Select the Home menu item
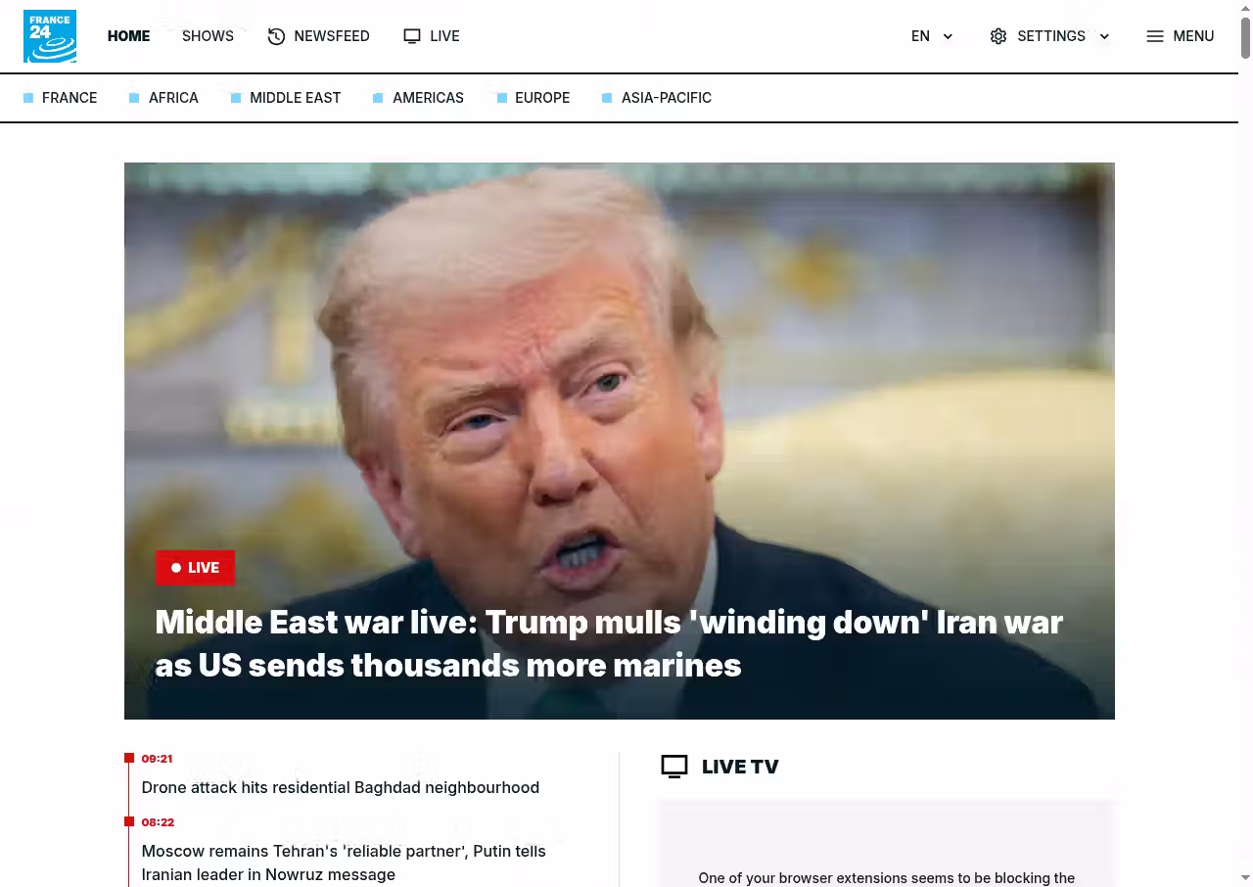 point(128,36)
